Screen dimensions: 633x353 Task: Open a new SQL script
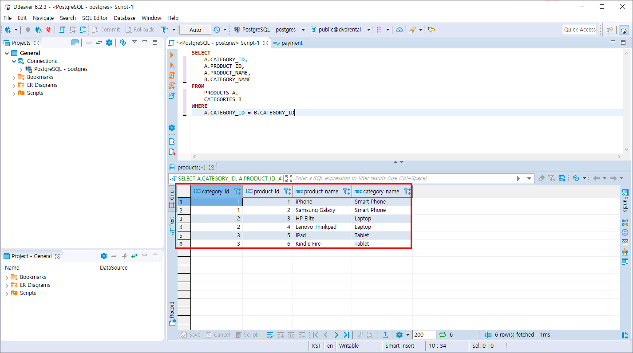tap(83, 30)
